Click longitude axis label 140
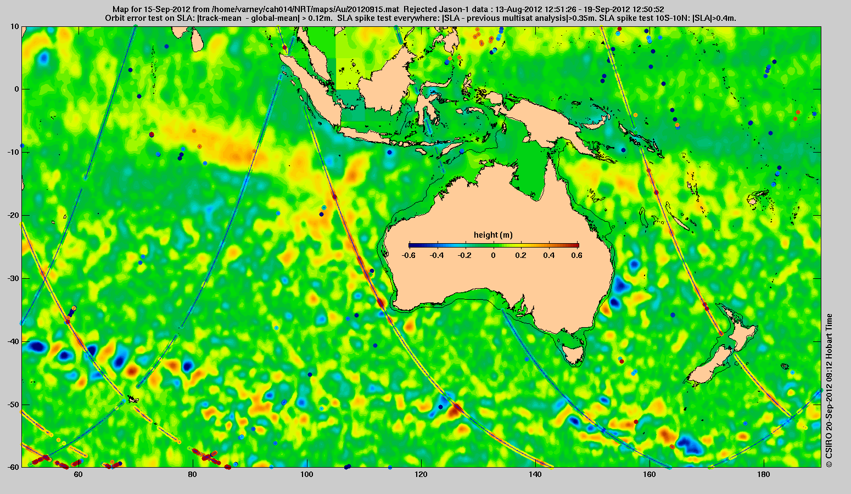Image resolution: width=851 pixels, height=494 pixels. point(535,474)
